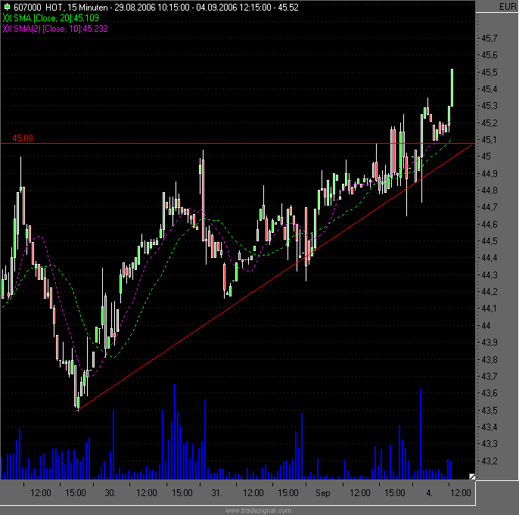The height and width of the screenshot is (515, 519).
Task: Click the '45,6' price axis label
Action: (x=489, y=55)
